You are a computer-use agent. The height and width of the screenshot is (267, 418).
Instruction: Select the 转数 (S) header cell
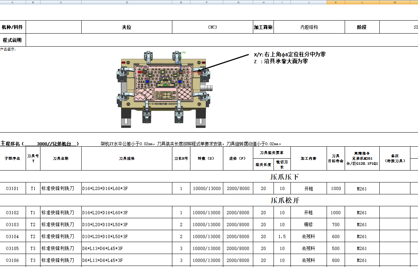(207, 159)
